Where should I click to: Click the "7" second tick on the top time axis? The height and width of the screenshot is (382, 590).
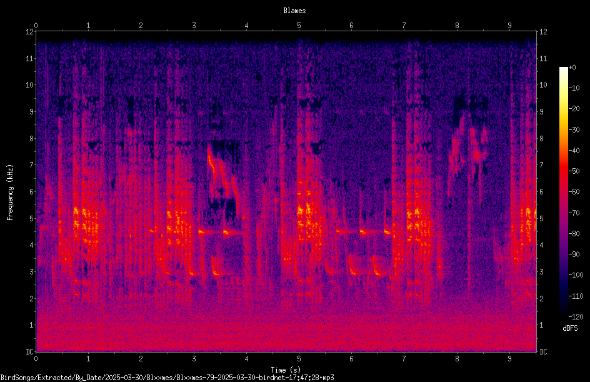404,26
